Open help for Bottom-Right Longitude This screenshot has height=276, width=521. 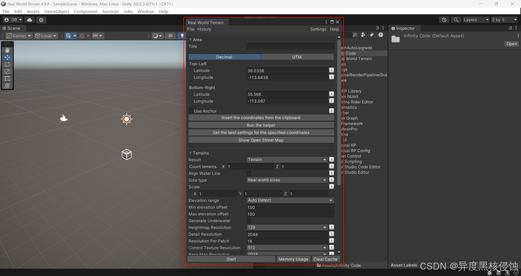[x=331, y=101]
